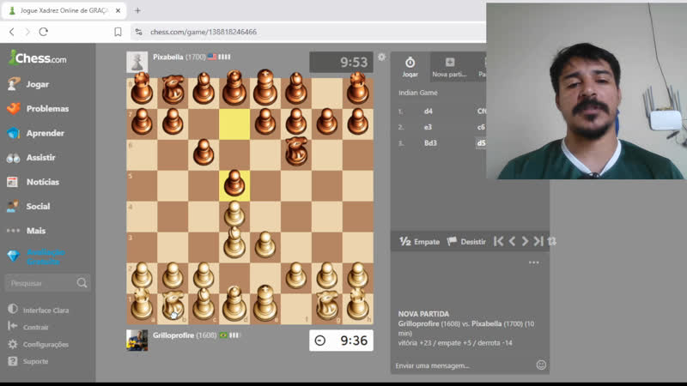Select move d4 in move list
The image size is (687, 386).
pyautogui.click(x=429, y=112)
